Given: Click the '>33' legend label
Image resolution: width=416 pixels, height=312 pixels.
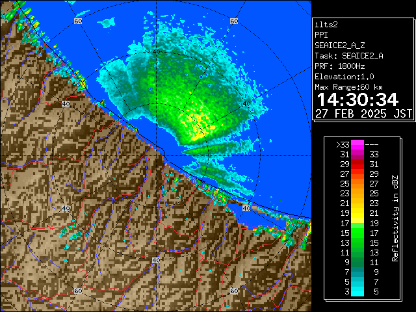Looking at the screenshot, I should tap(343, 145).
